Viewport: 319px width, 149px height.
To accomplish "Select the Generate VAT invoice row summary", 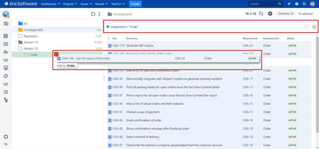I will click(140, 46).
